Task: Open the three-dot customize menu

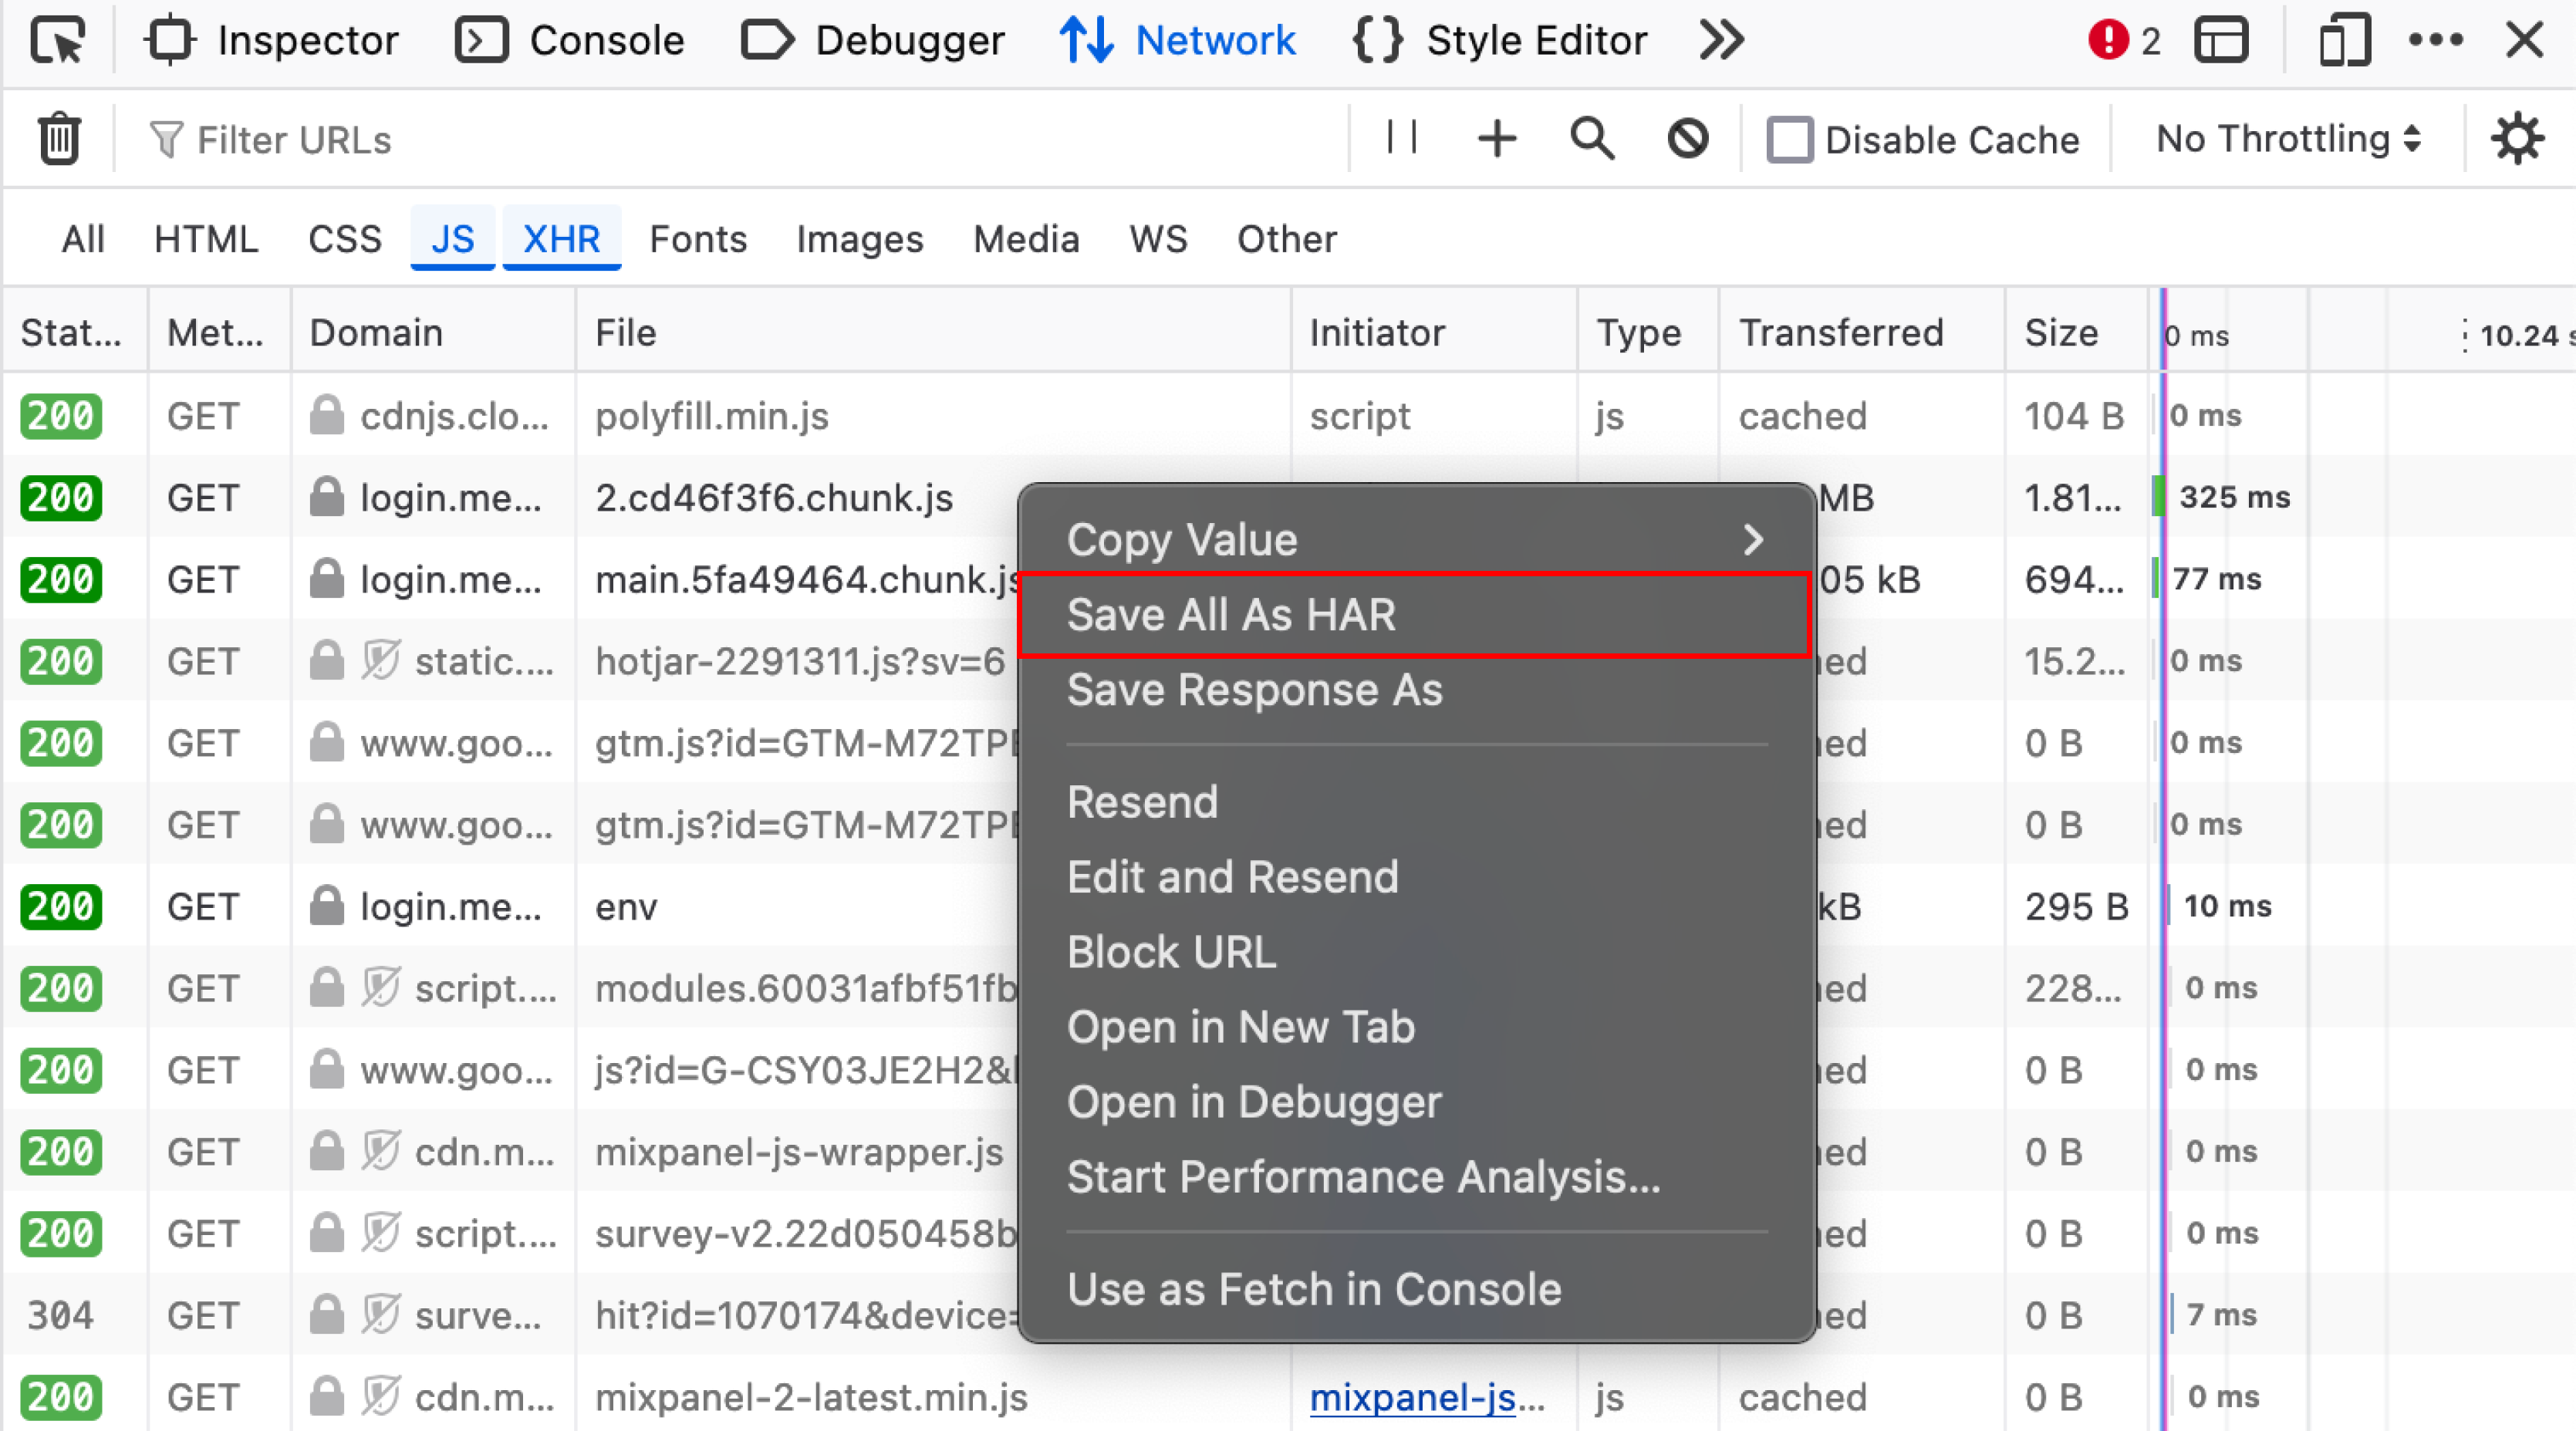Action: coord(2436,41)
